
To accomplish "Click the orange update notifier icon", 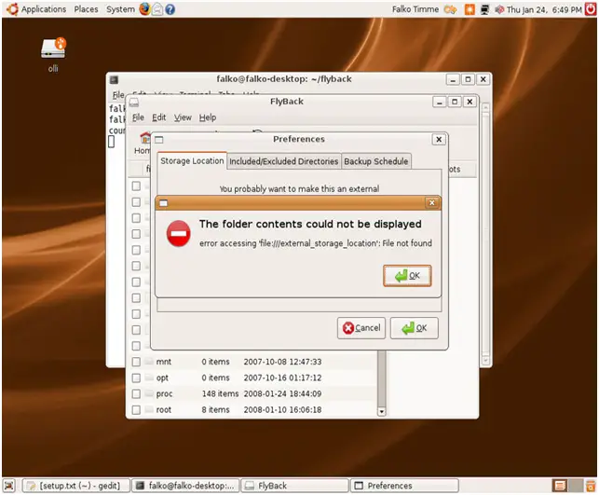I will click(x=470, y=9).
